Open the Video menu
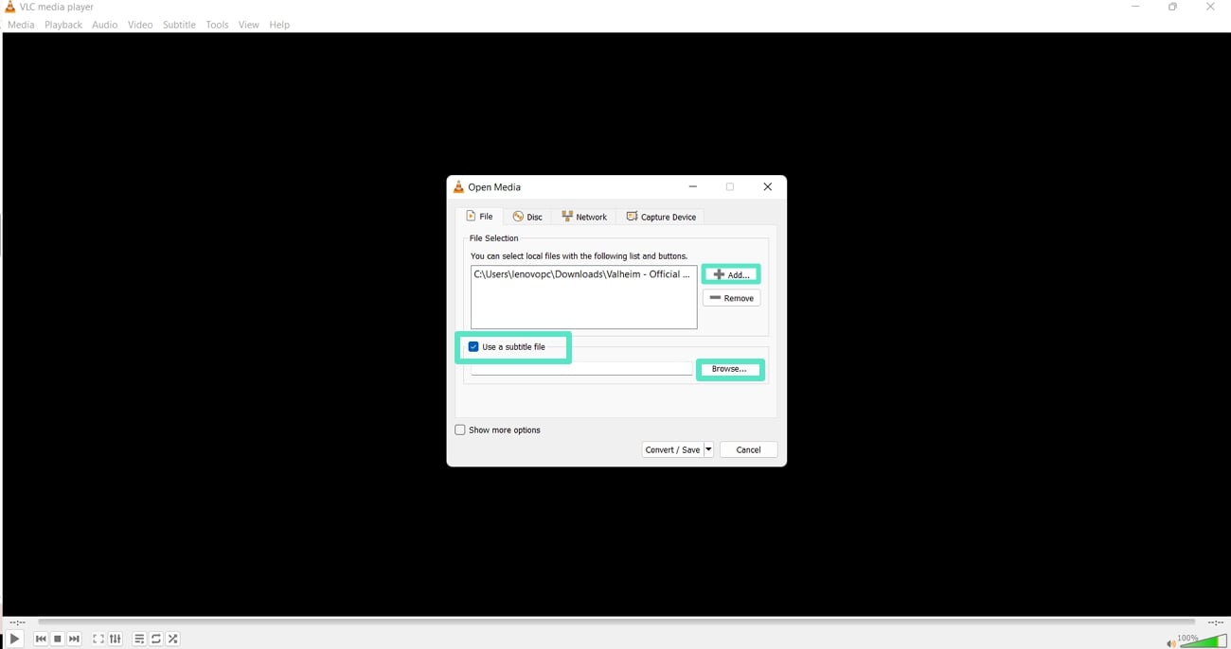 pyautogui.click(x=140, y=25)
